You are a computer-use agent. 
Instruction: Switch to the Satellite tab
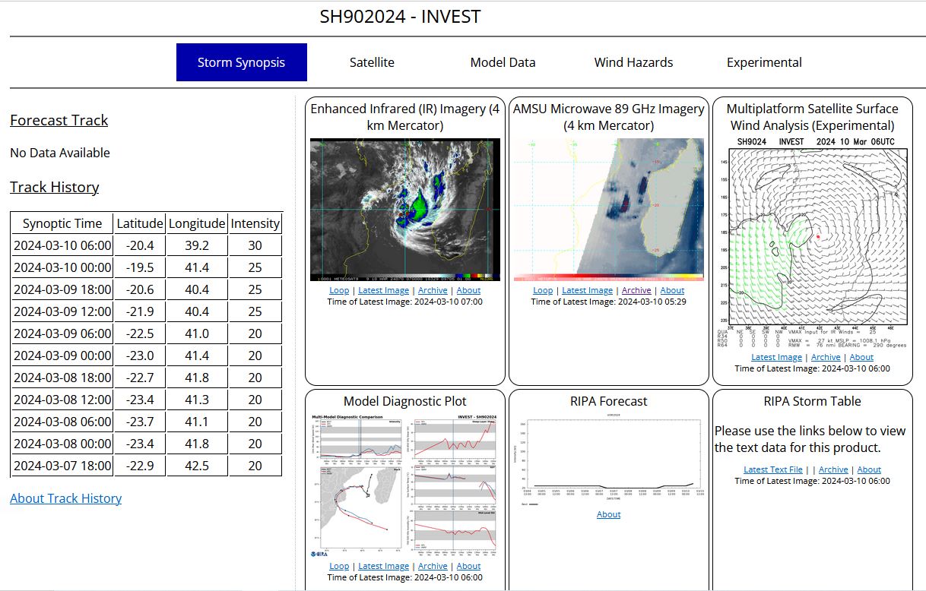[372, 62]
